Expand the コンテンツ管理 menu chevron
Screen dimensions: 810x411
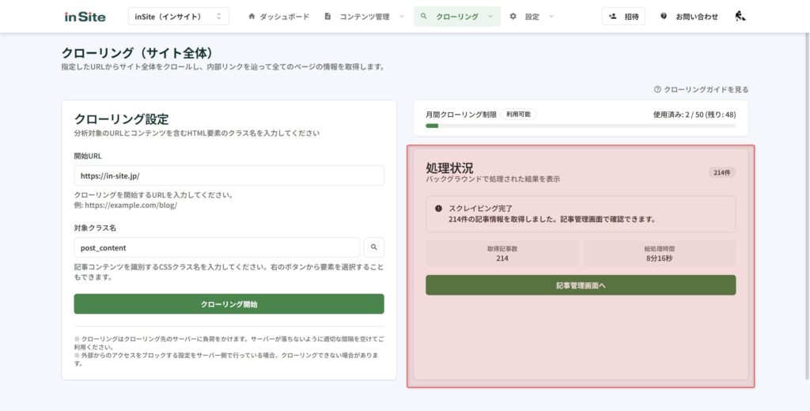[401, 16]
